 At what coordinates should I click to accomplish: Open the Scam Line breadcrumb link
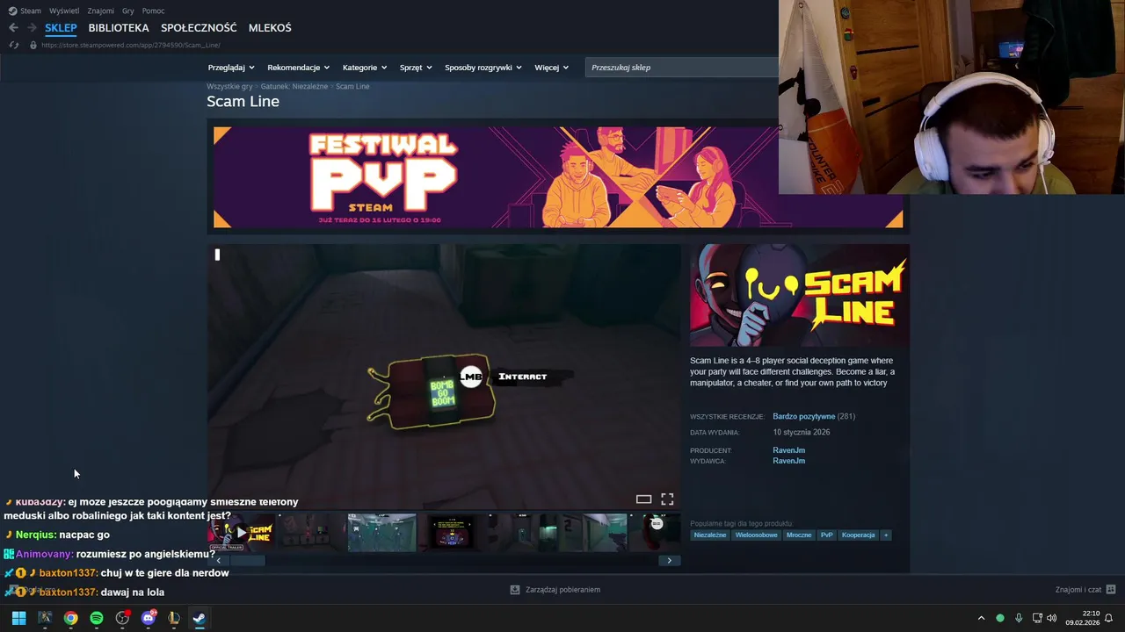pos(352,86)
